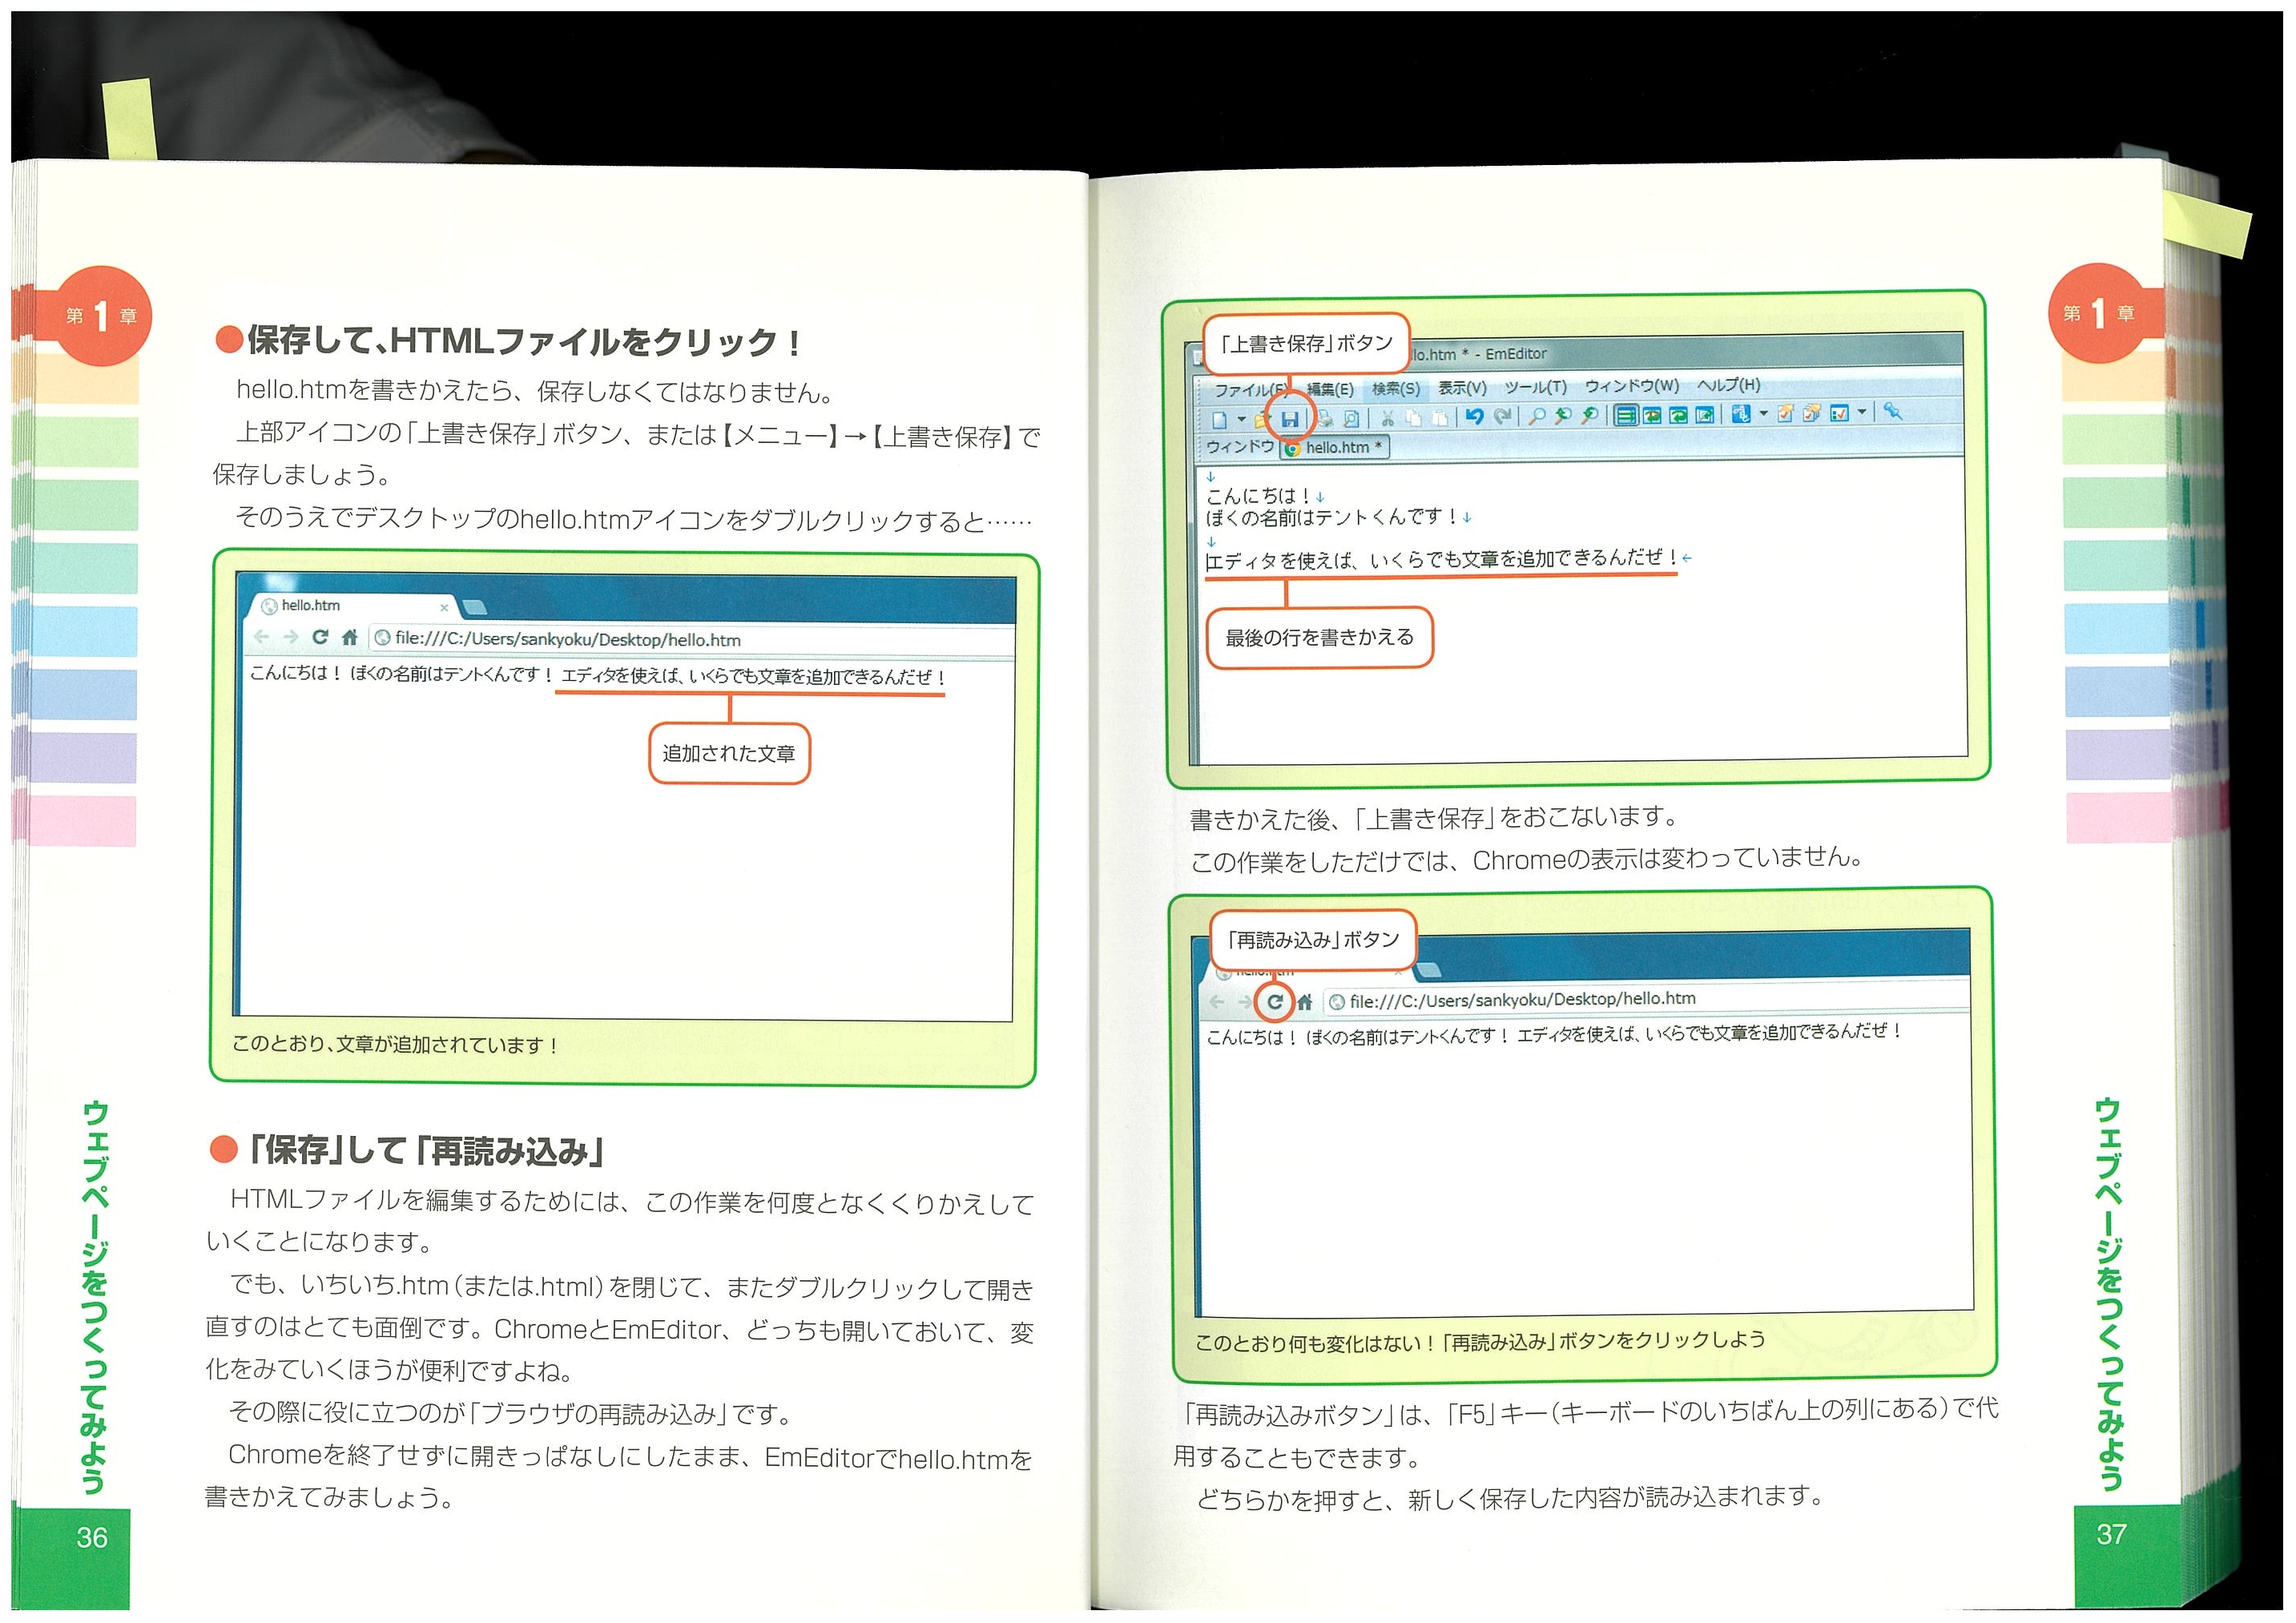
Task: Click the current configuration properties icon in EmEditor
Action: point(1786,413)
